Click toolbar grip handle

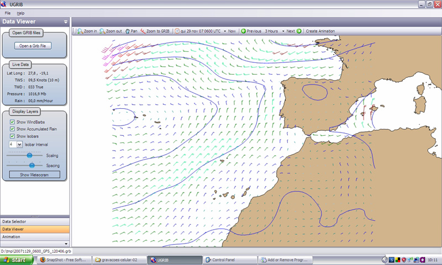pyautogui.click(x=73, y=31)
